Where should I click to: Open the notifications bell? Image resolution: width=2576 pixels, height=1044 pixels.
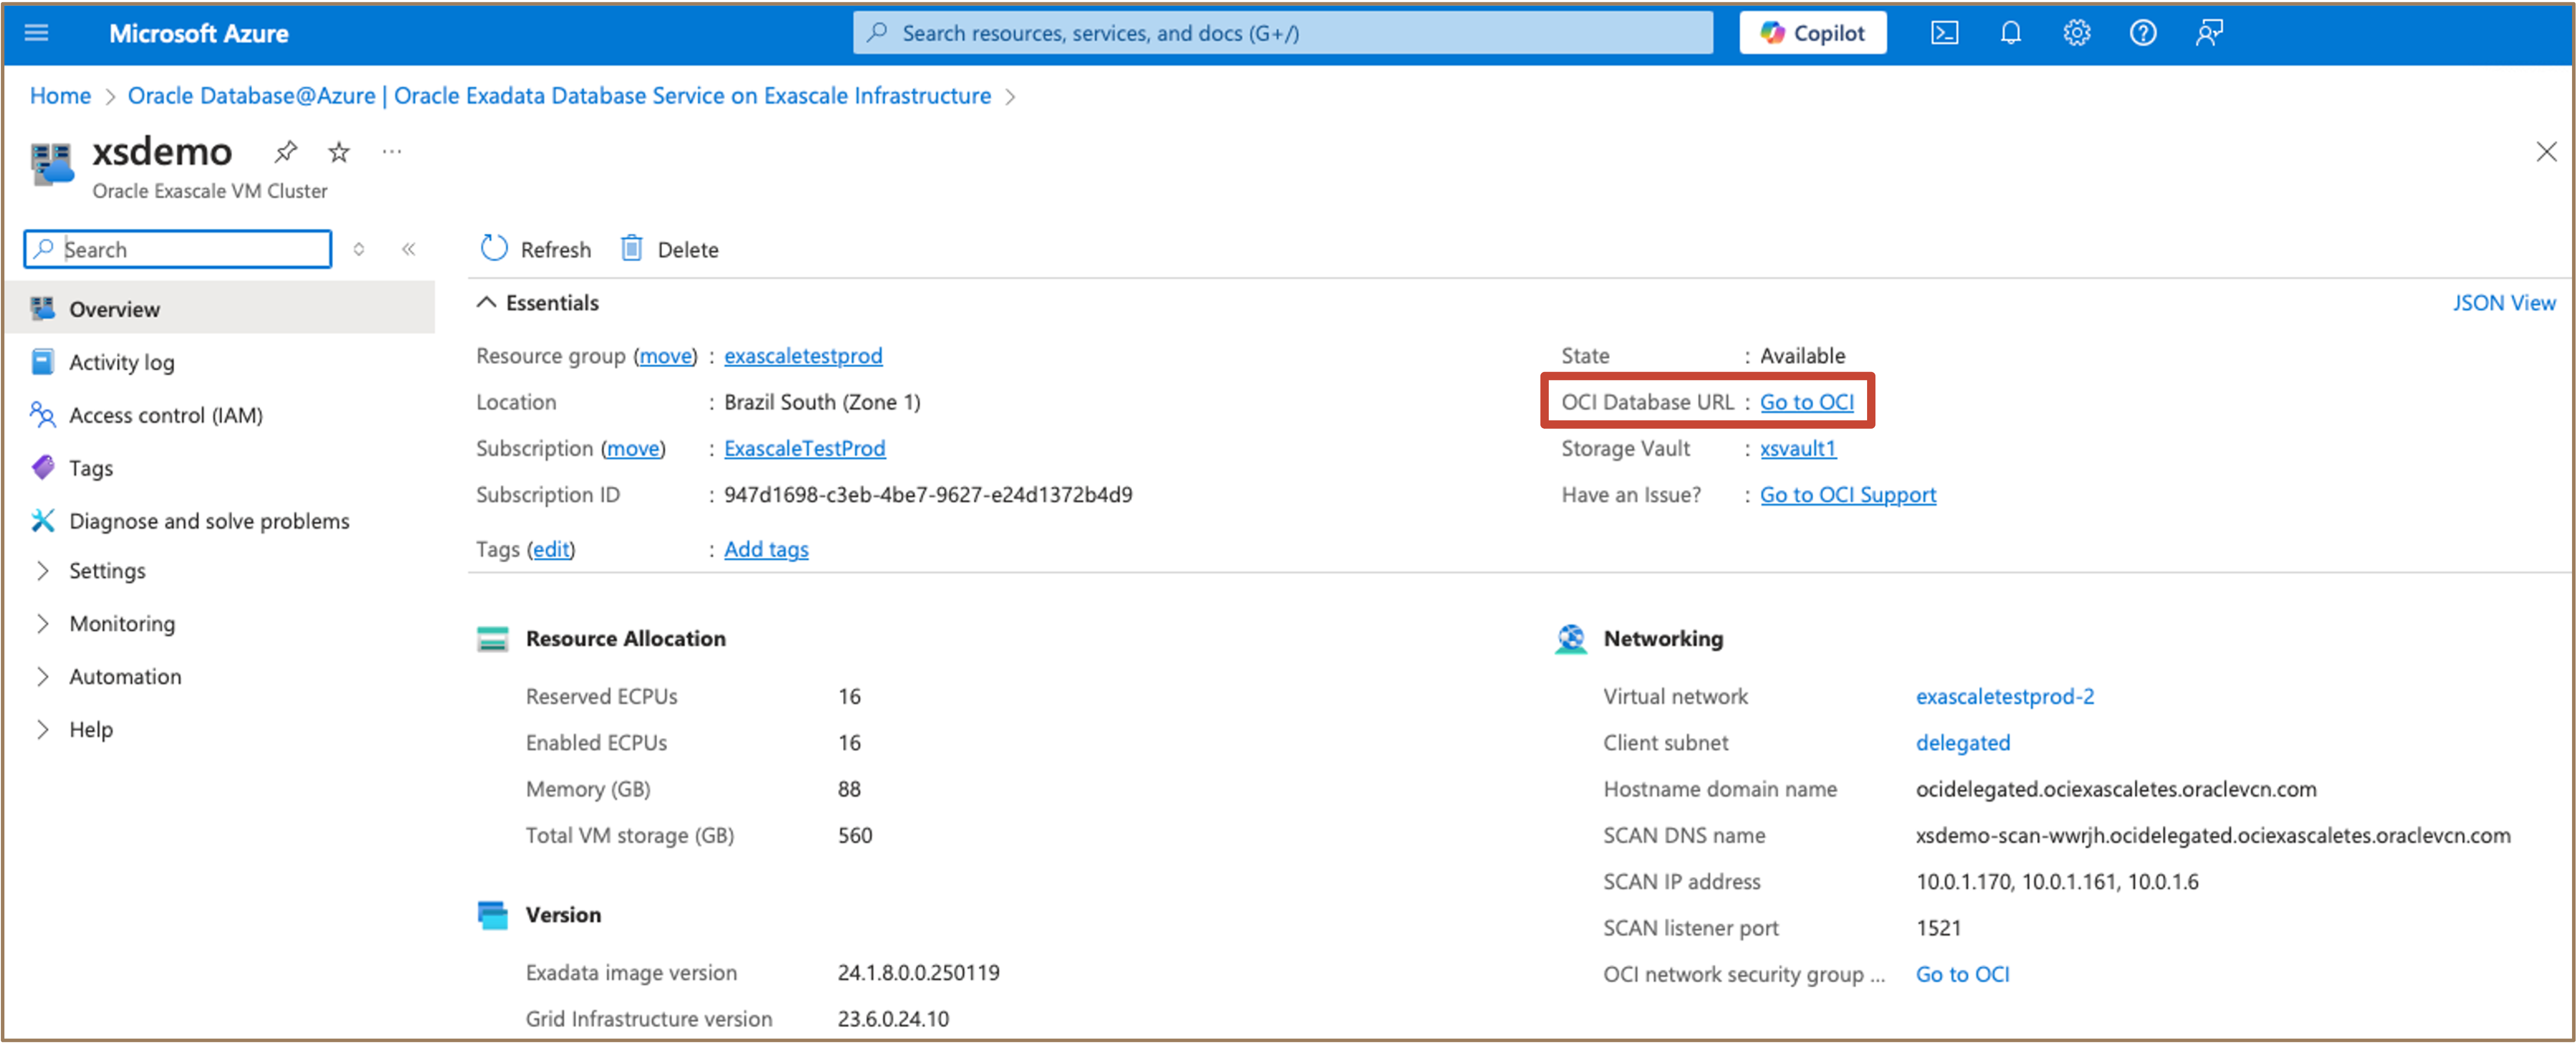pos(2010,33)
